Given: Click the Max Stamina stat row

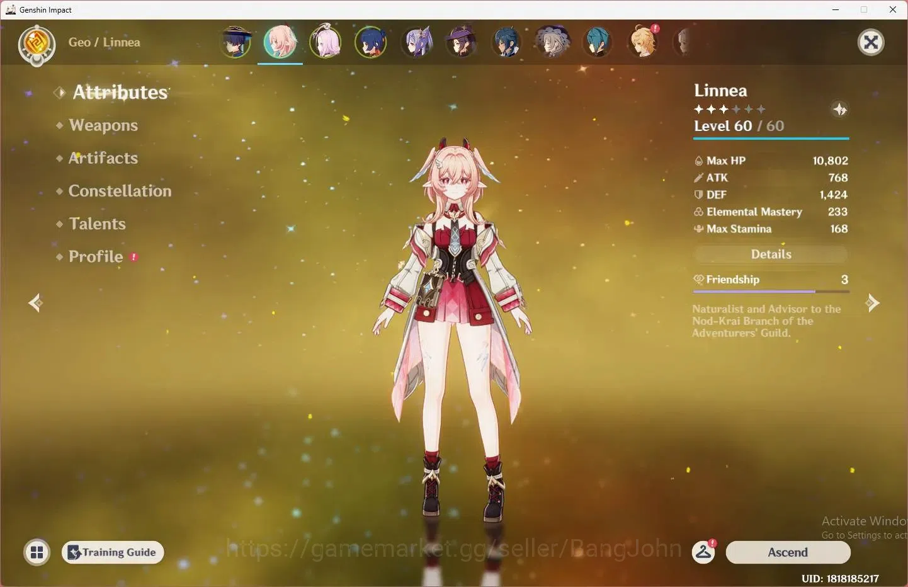Looking at the screenshot, I should coord(771,229).
